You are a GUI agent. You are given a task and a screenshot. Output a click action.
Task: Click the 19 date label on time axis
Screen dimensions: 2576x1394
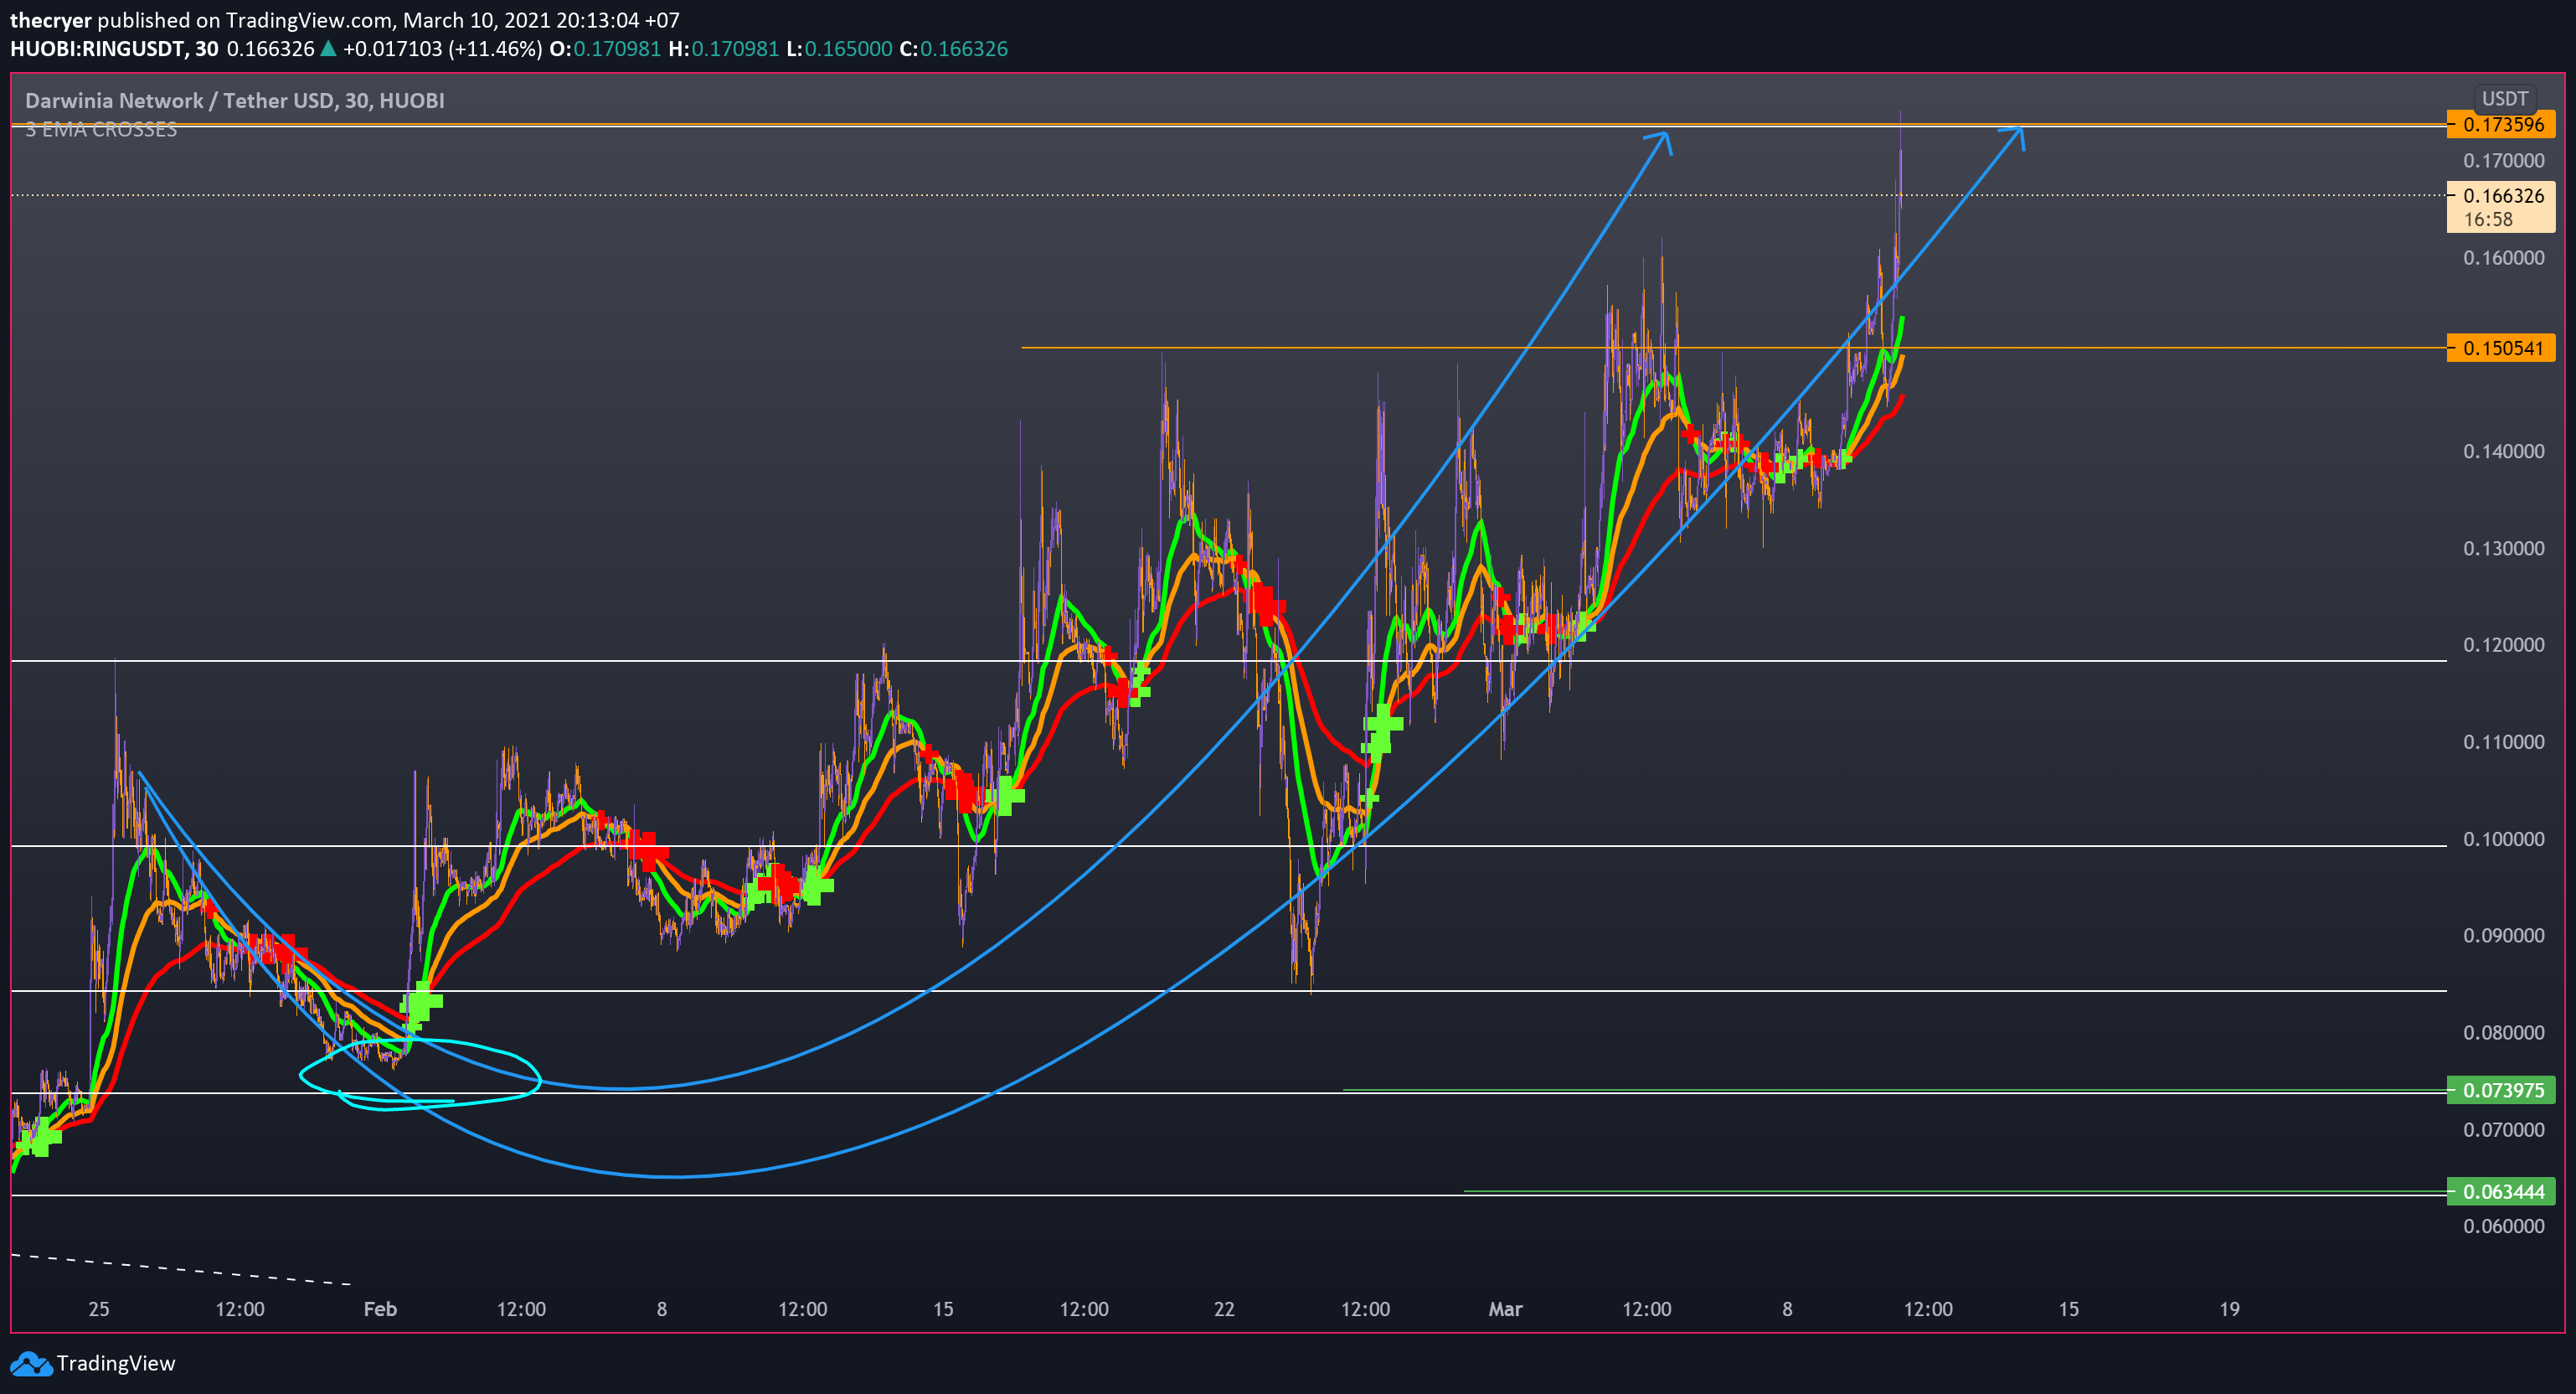tap(2229, 1309)
